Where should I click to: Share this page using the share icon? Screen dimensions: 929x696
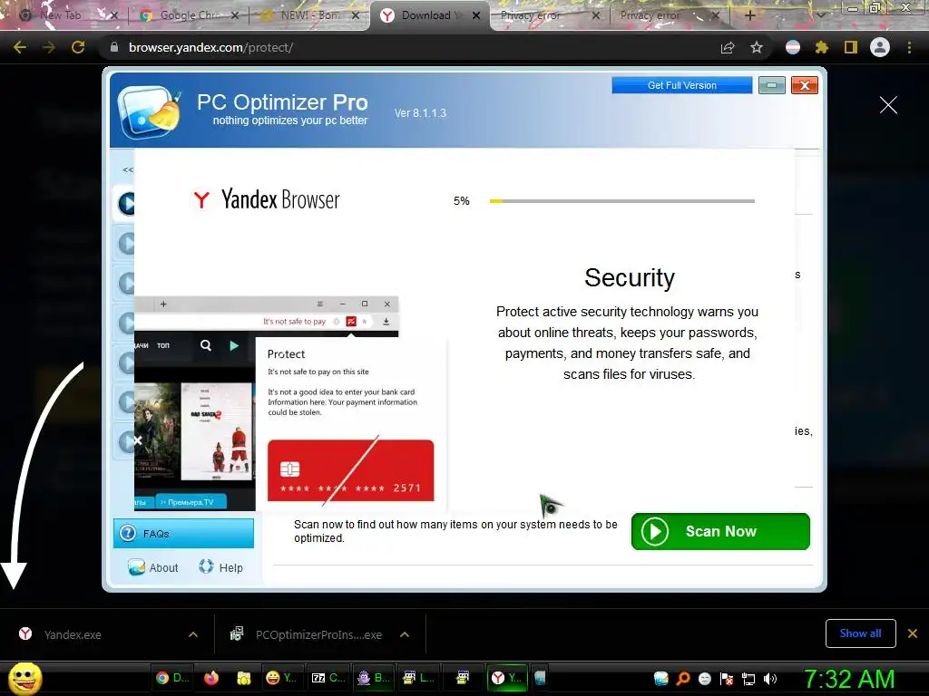point(728,47)
